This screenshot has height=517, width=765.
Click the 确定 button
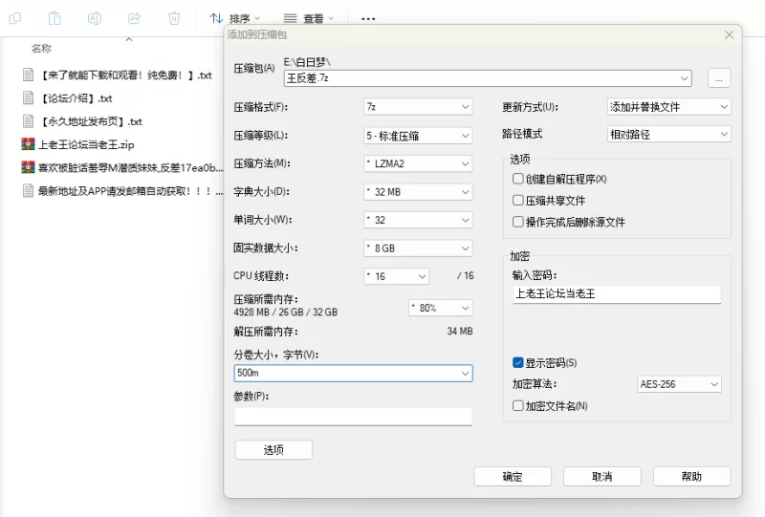513,476
